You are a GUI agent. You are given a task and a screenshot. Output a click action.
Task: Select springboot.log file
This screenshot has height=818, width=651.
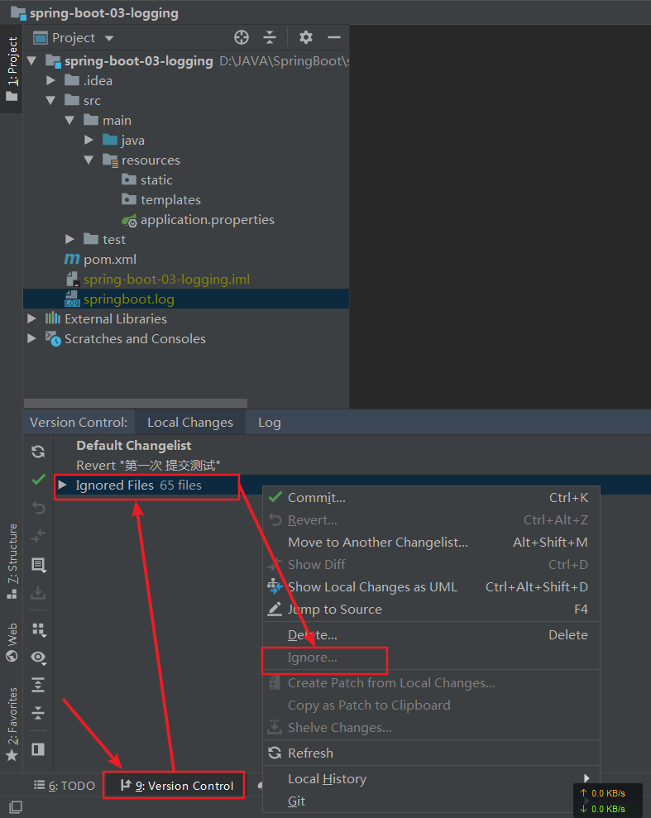pos(128,299)
